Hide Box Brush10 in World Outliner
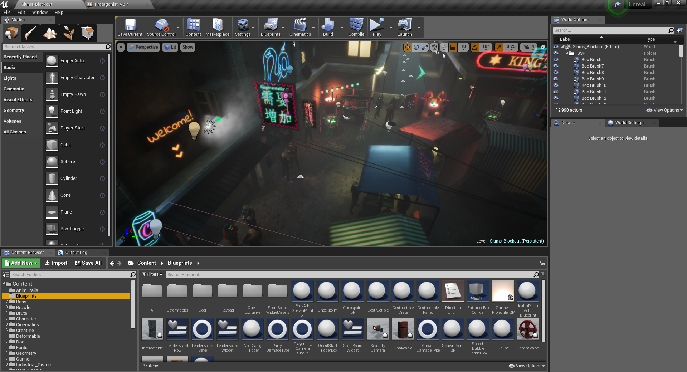687x372 pixels. 556,85
